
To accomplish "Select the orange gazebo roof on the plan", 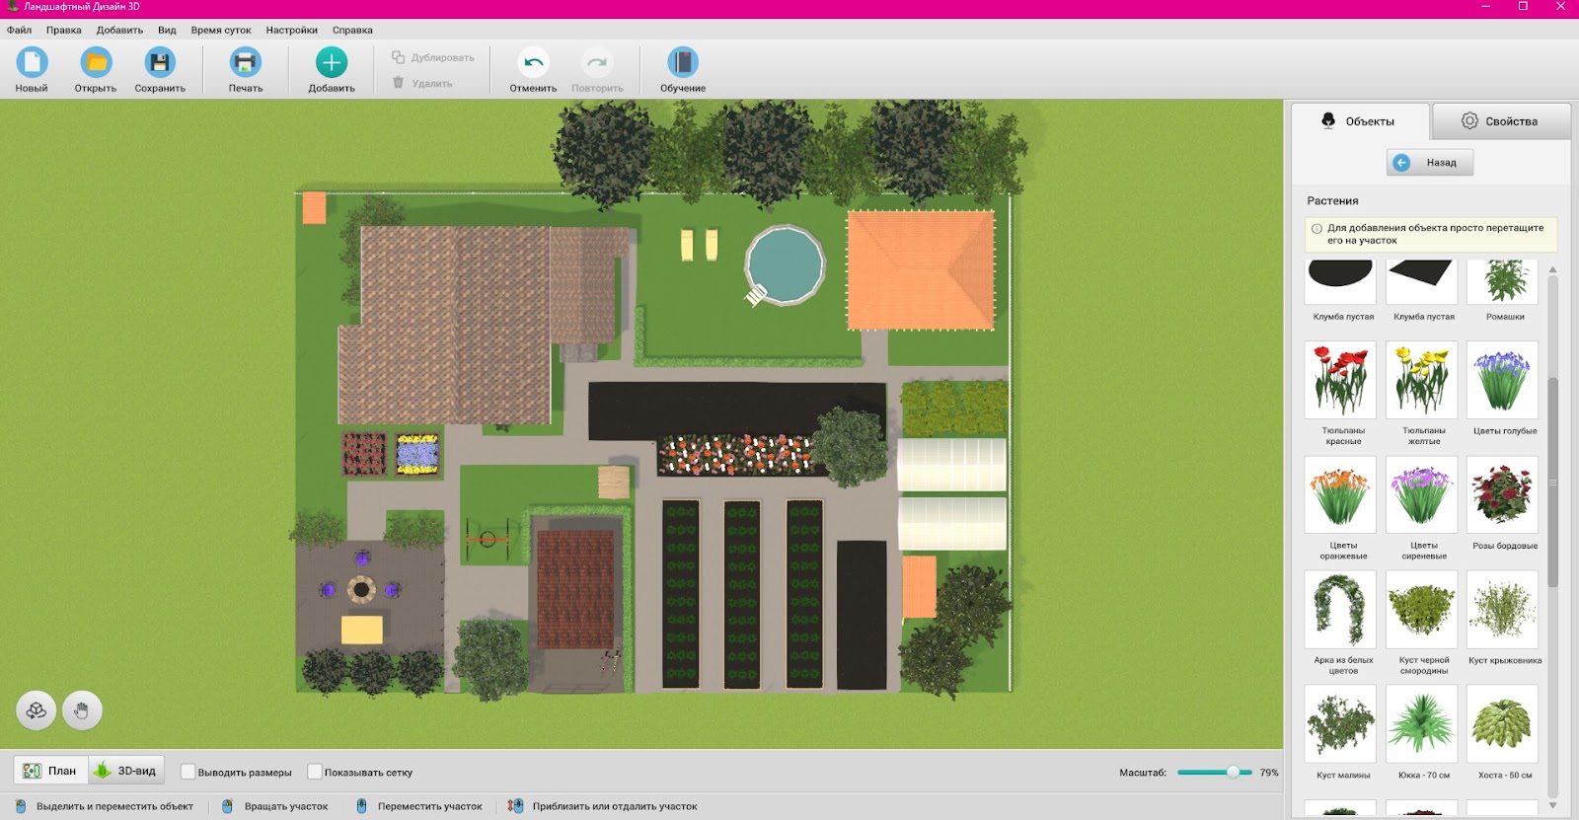I will [921, 270].
